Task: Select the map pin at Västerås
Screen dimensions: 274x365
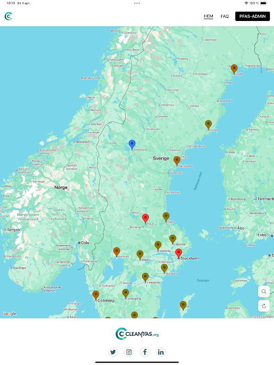Action: (158, 246)
